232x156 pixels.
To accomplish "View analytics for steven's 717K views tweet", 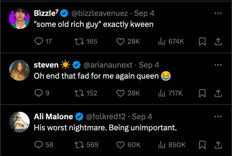I will click(x=161, y=93).
